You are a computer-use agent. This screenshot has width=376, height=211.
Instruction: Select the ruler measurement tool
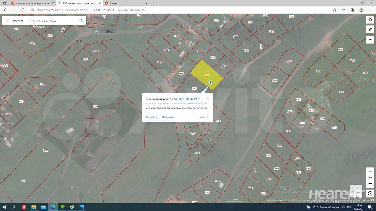point(370,30)
